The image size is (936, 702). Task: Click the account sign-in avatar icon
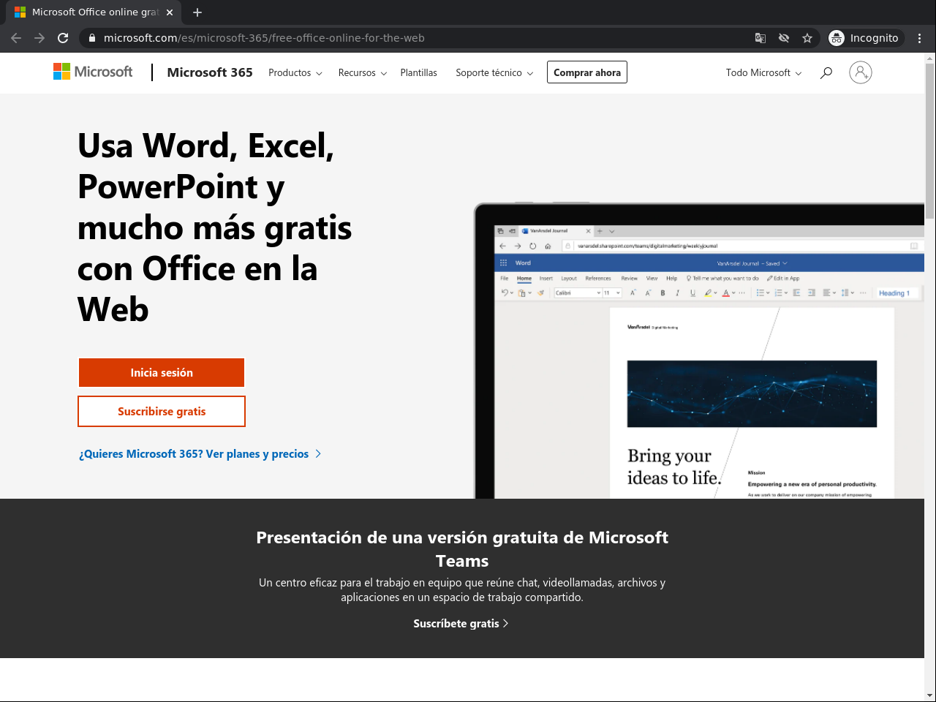pyautogui.click(x=861, y=72)
